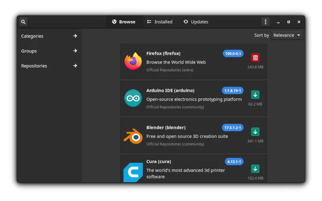Open the Updates tab

tap(196, 22)
